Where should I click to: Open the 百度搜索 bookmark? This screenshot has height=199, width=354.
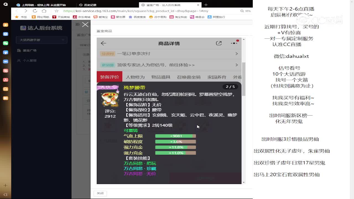point(137,17)
